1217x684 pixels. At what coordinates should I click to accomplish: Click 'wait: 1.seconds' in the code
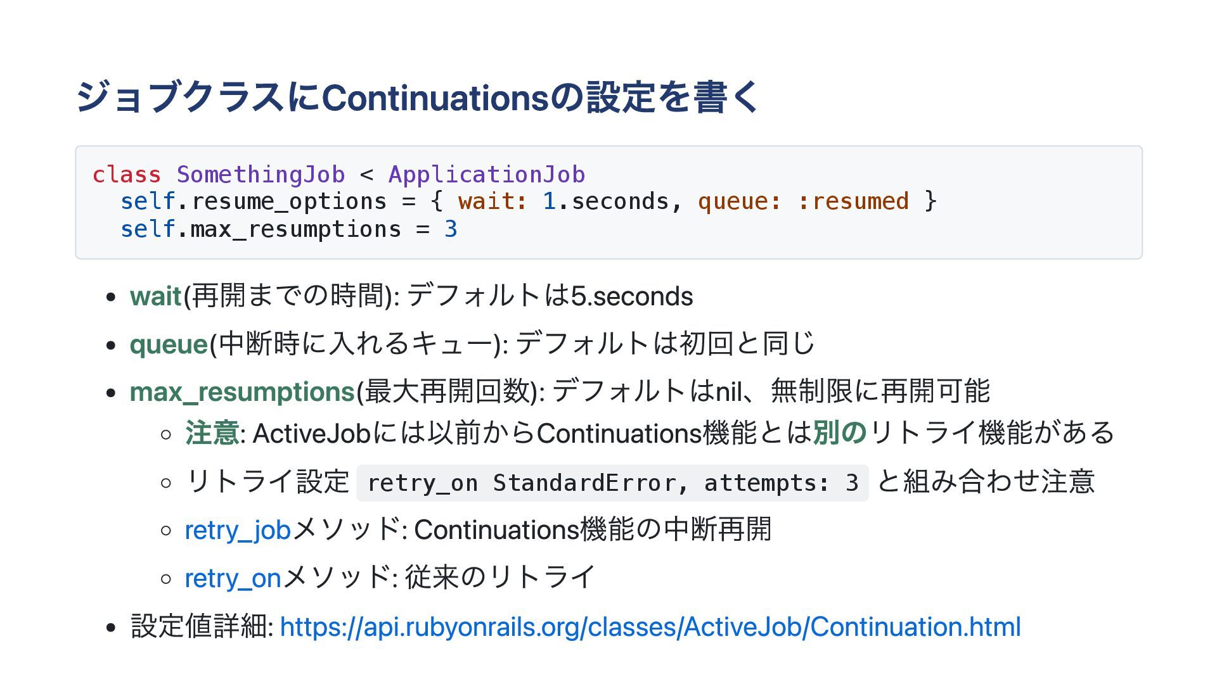tap(563, 201)
